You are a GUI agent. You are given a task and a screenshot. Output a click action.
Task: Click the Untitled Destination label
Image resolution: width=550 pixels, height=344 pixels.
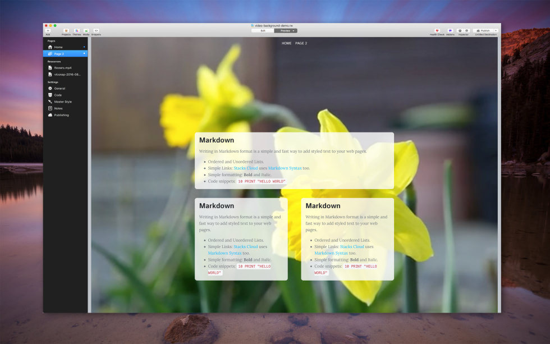(486, 35)
